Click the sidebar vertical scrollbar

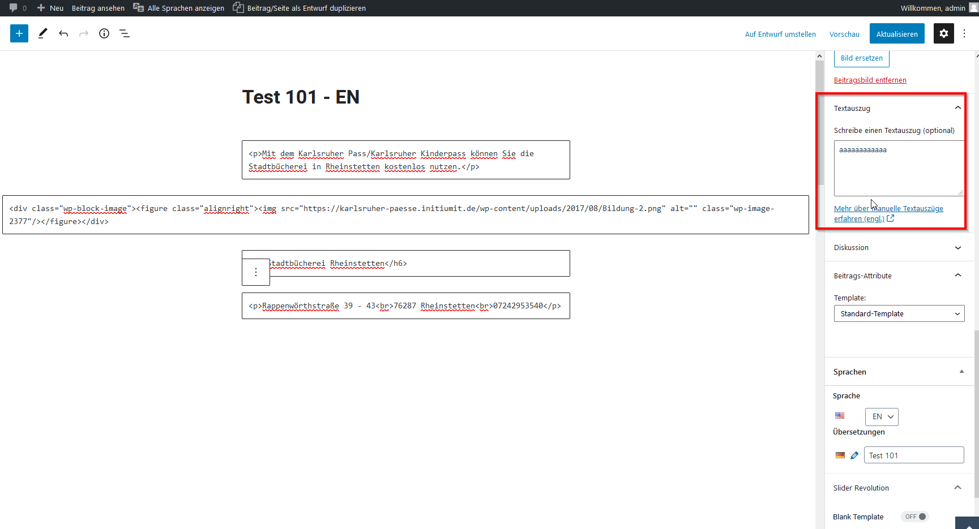click(x=976, y=414)
